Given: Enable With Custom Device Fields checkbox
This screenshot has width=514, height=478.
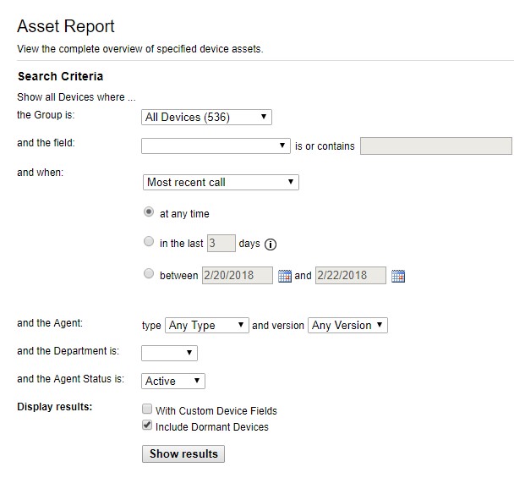Looking at the screenshot, I should point(148,410).
